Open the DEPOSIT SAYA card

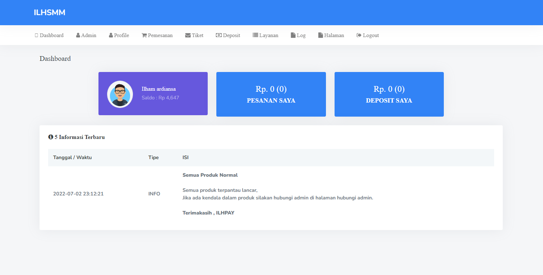point(389,94)
